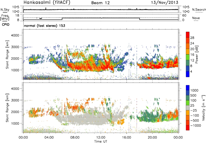Select the Beam 12 label
Viewport: 206px width, 143px height.
pos(100,3)
